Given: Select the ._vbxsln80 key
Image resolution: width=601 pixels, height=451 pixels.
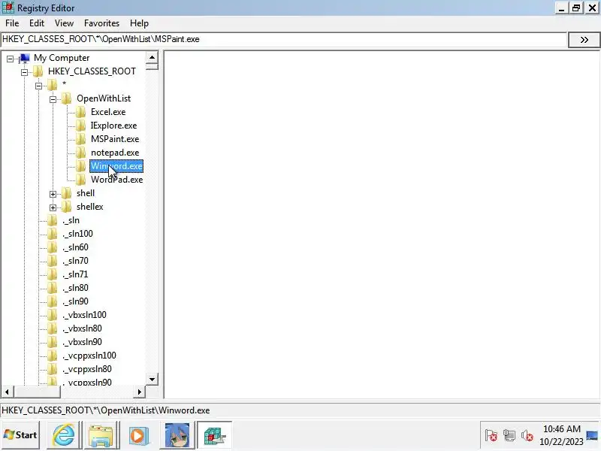Looking at the screenshot, I should tap(82, 328).
